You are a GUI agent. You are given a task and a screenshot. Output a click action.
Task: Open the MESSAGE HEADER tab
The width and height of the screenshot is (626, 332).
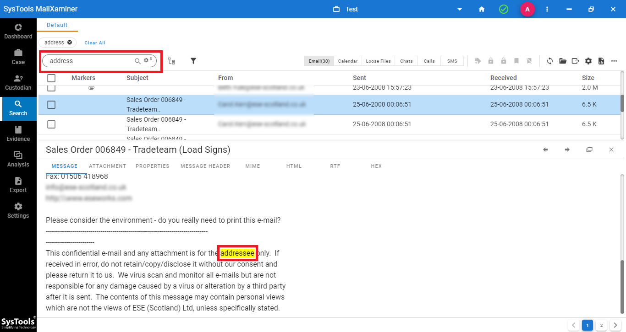pos(205,166)
